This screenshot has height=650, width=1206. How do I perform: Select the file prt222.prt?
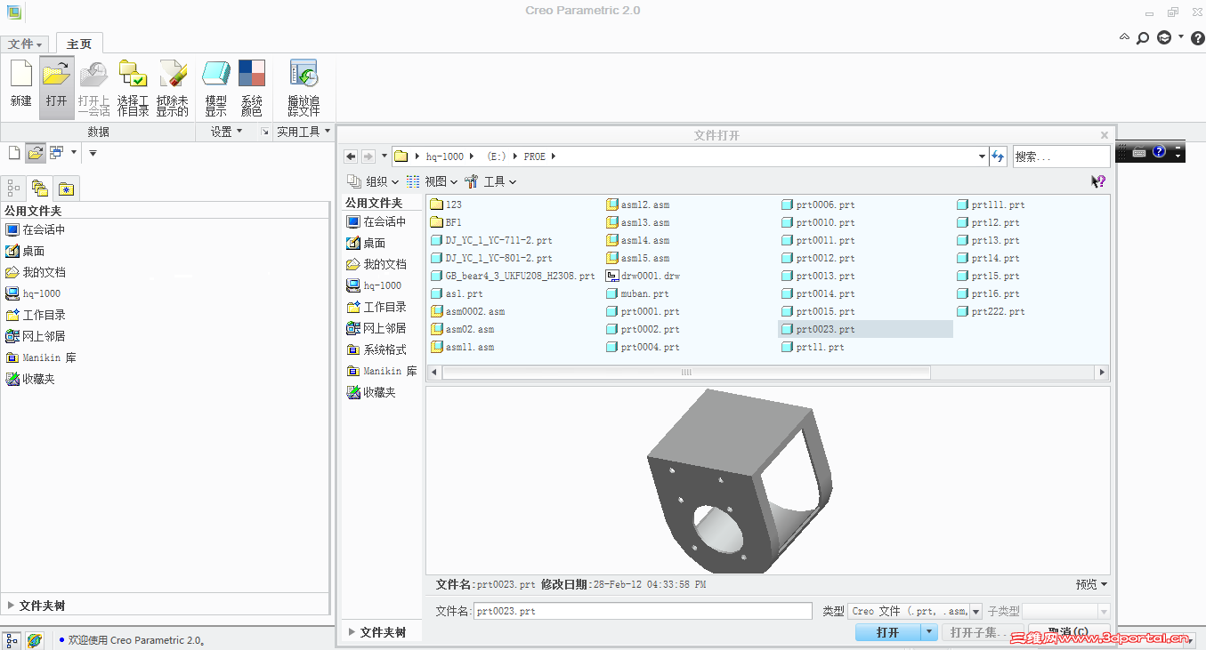point(992,311)
